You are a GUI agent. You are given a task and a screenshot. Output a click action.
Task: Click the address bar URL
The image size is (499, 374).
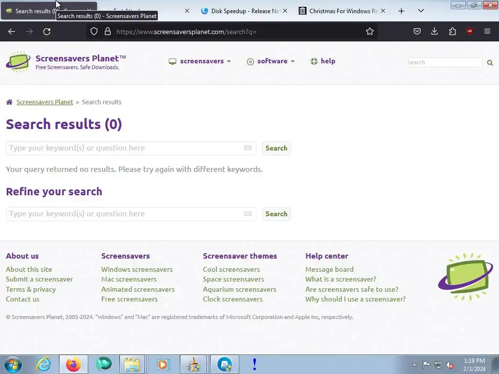pyautogui.click(x=187, y=32)
